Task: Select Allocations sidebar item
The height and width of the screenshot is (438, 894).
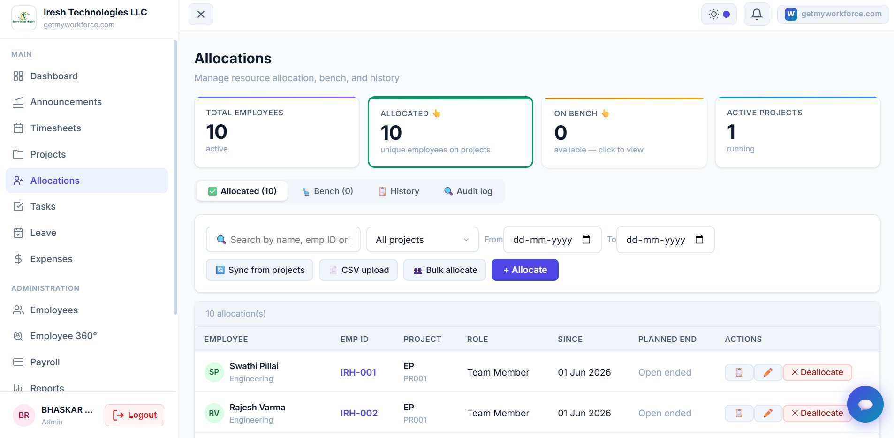Action: 87,181
